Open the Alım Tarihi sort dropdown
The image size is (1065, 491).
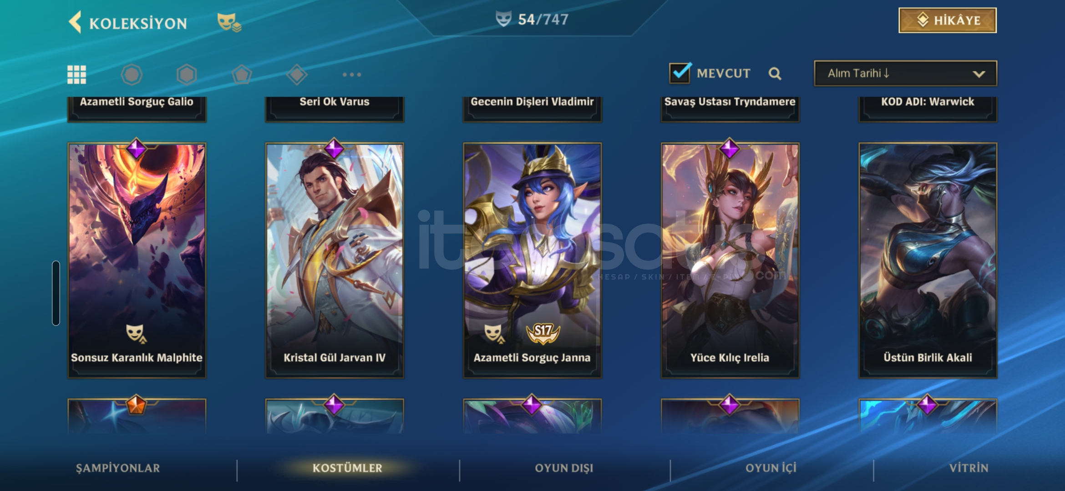tap(905, 73)
